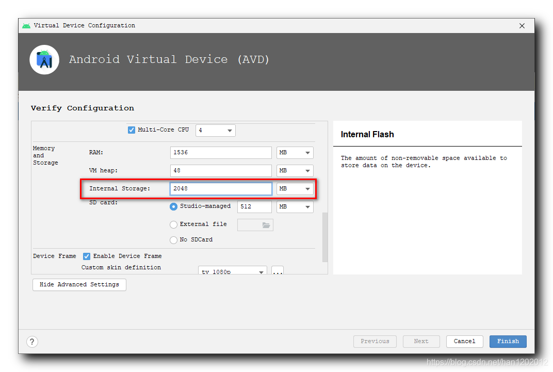The height and width of the screenshot is (372, 553).
Task: Click the Memory and Storage section label
Action: tap(45, 155)
